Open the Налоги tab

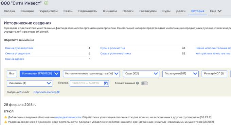tap(128, 11)
